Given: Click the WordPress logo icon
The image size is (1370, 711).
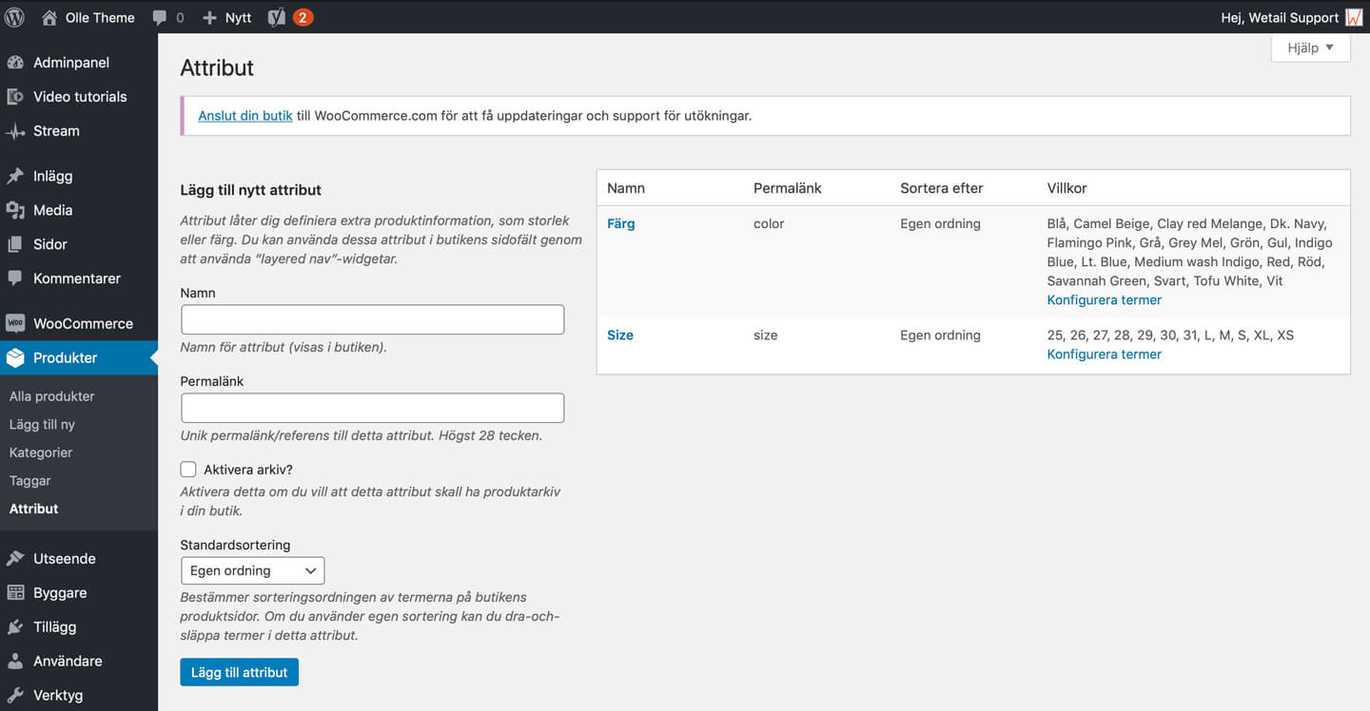Looking at the screenshot, I should (14, 17).
